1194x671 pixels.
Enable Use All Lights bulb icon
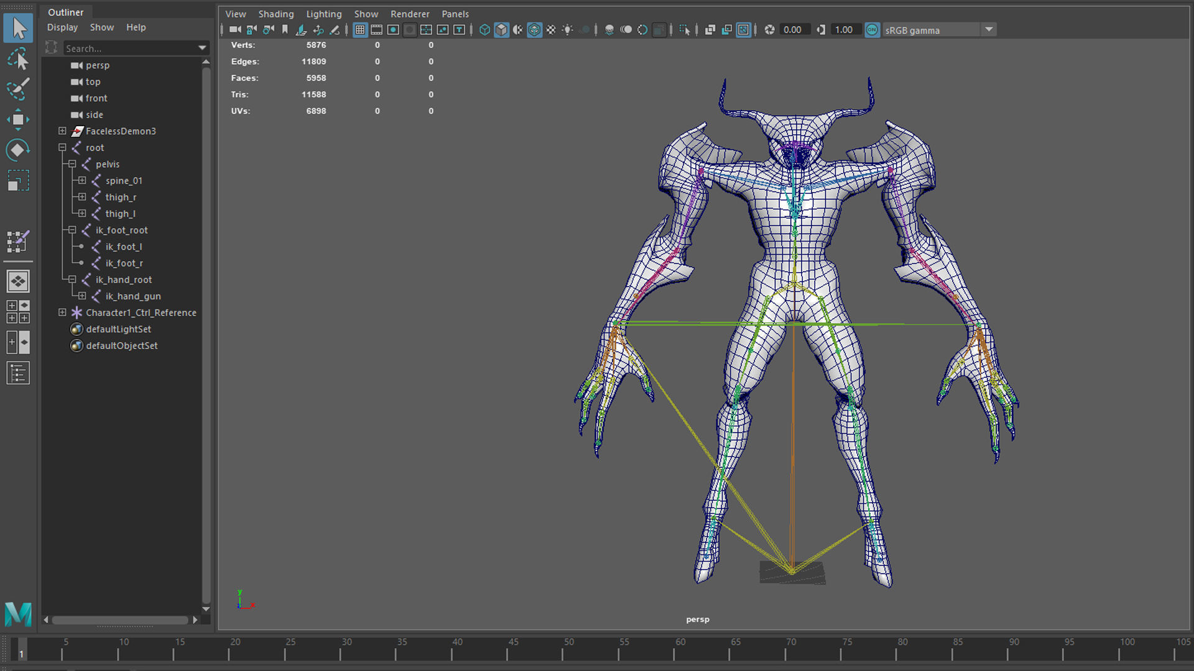click(567, 30)
